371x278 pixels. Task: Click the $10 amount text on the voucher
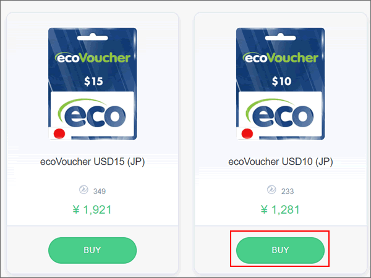(x=281, y=82)
